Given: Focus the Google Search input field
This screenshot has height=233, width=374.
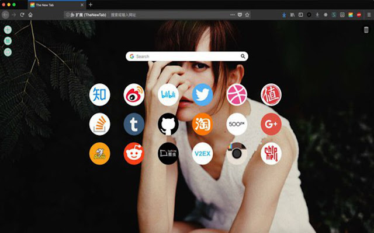Looking at the screenshot, I should click(x=187, y=57).
